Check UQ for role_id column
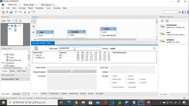The height and width of the screenshot is (106, 189). tap(87, 55)
